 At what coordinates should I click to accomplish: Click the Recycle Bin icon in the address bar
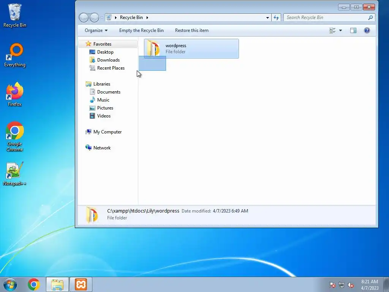[109, 17]
